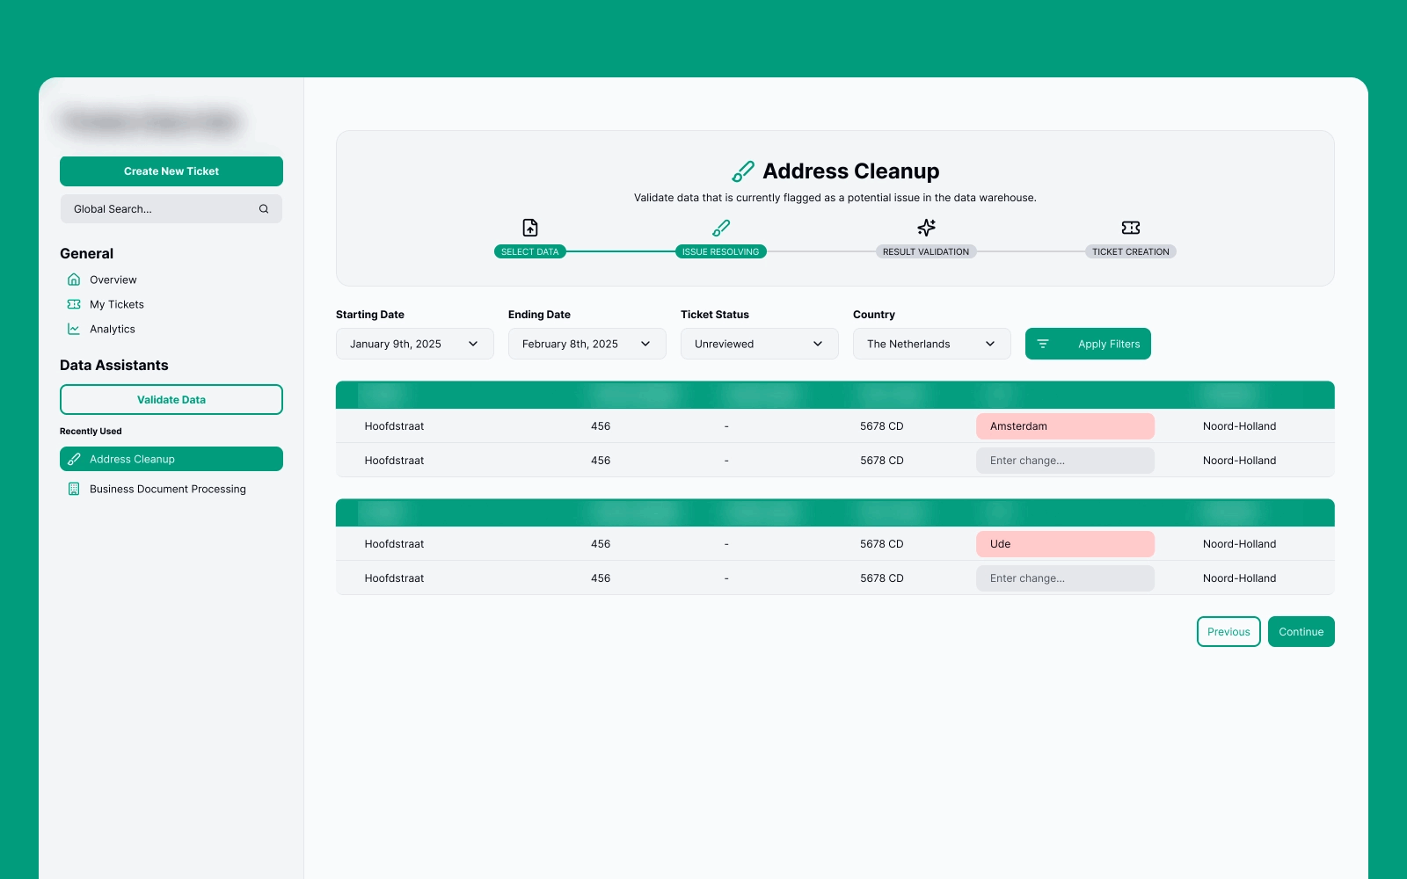Viewport: 1407px width, 879px height.
Task: Go to My Tickets in sidebar
Action: 117,304
